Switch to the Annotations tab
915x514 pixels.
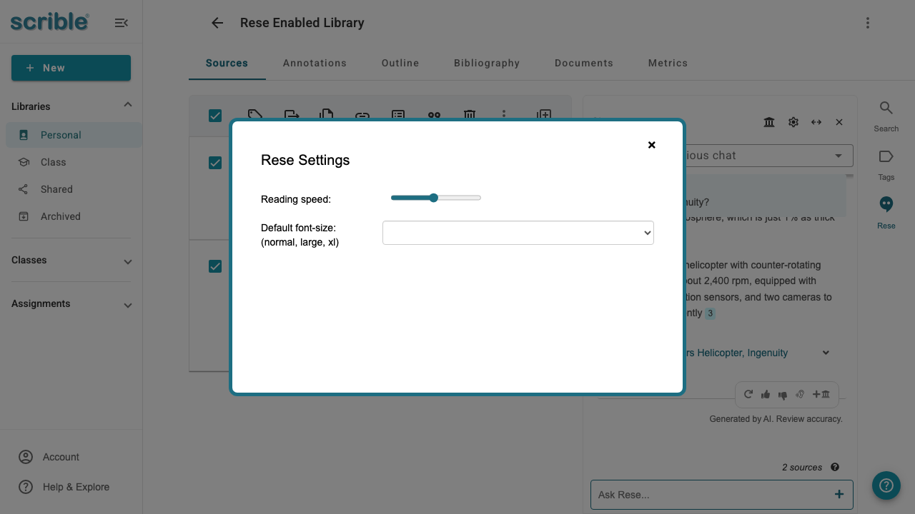click(x=315, y=63)
